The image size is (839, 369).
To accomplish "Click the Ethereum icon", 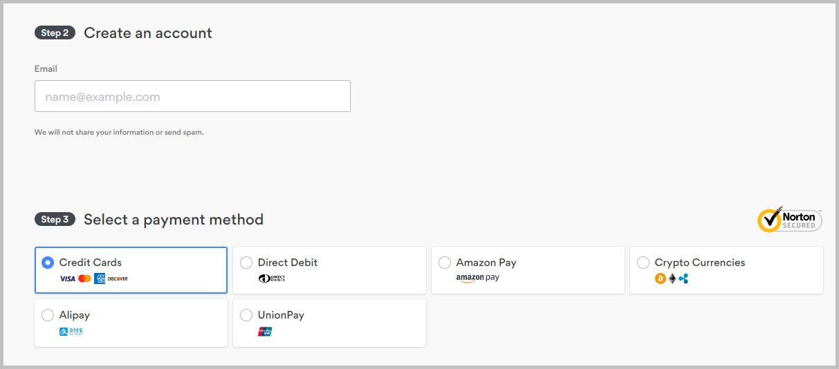I will (x=672, y=278).
